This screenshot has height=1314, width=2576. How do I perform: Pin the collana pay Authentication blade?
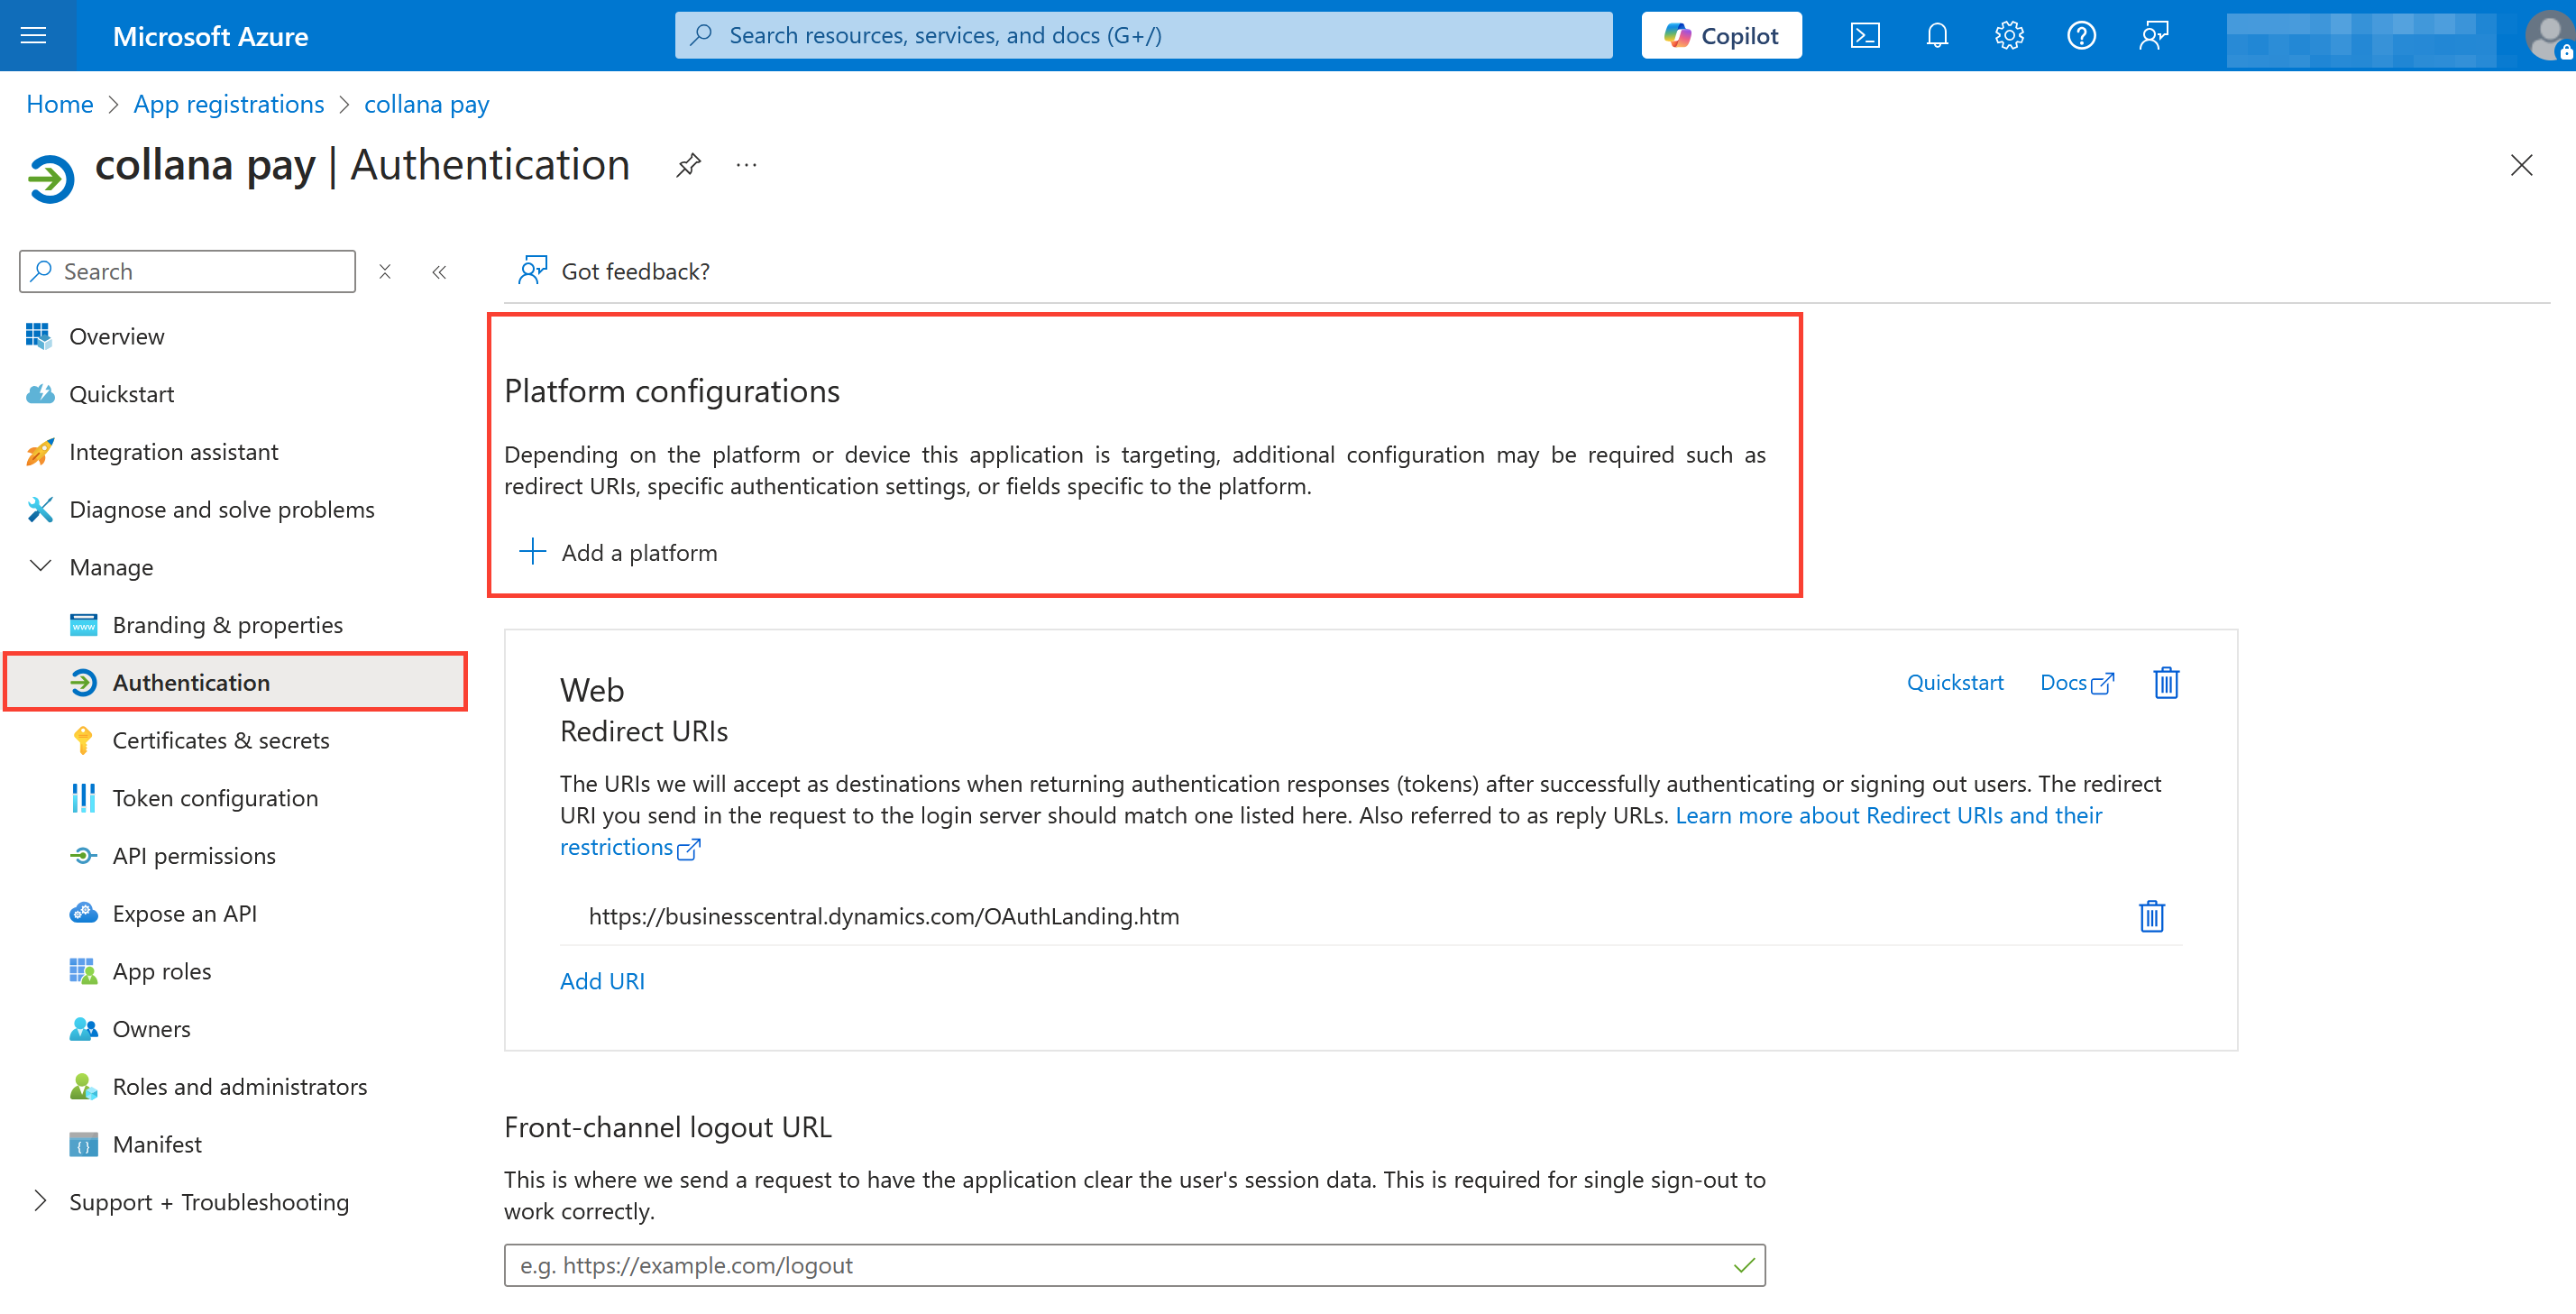pos(688,165)
